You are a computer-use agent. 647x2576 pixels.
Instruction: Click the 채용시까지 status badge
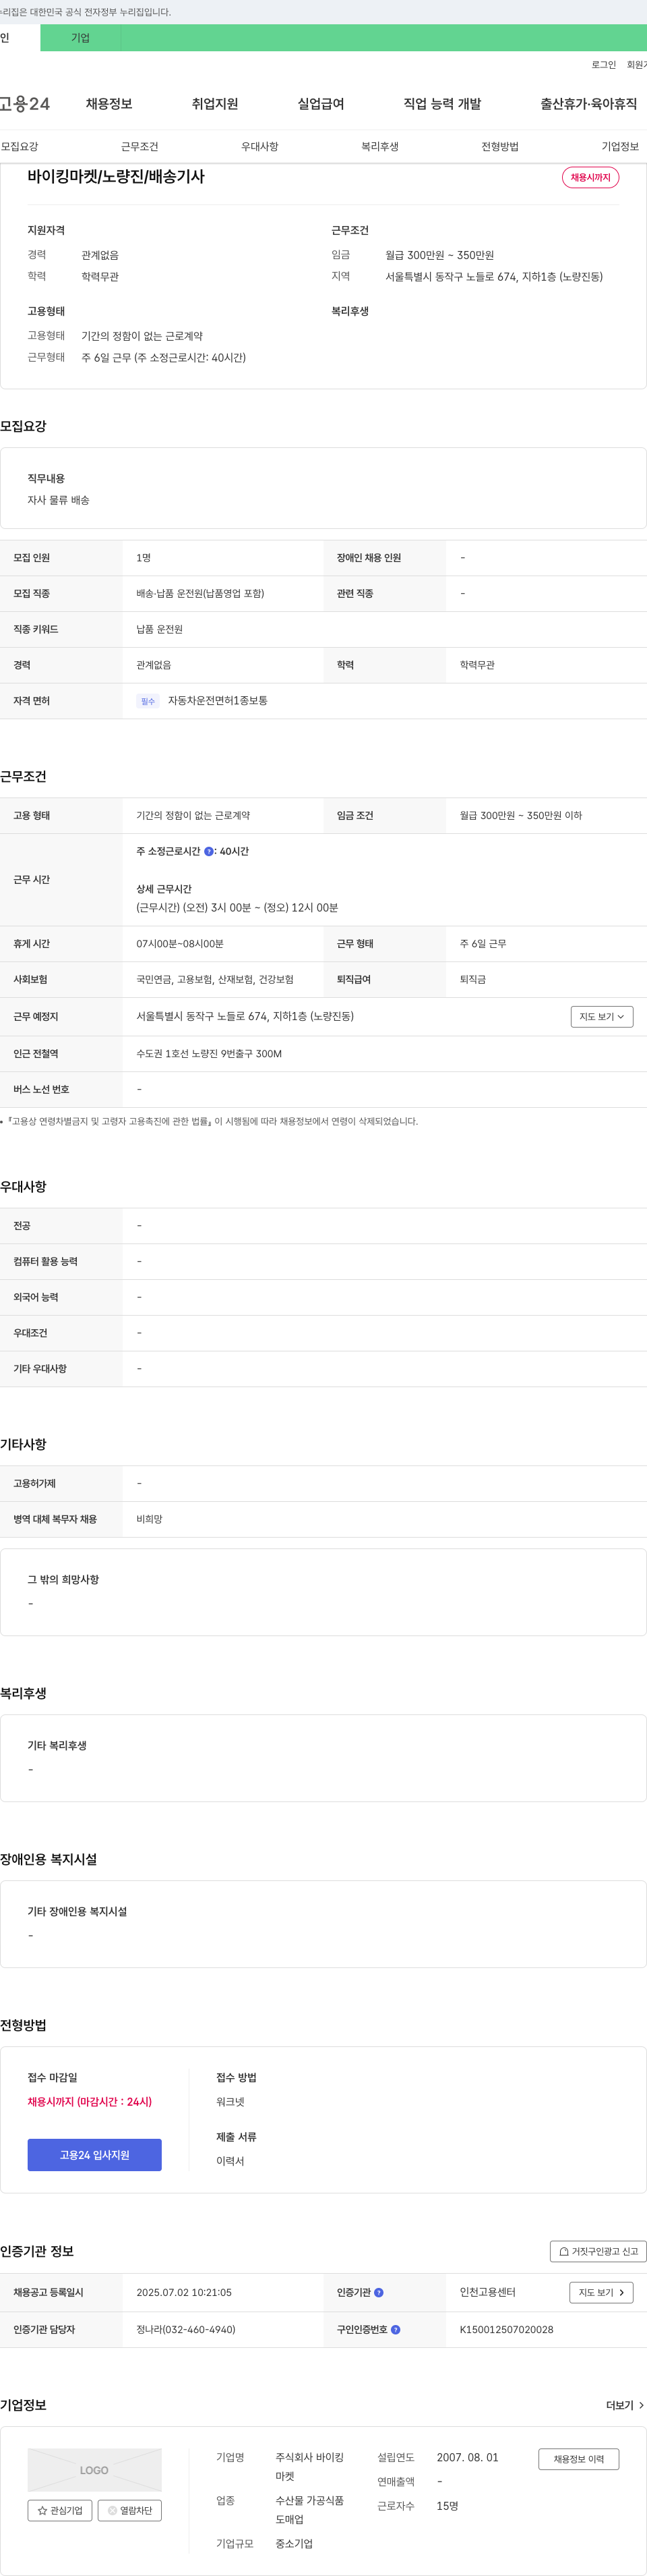coord(590,177)
